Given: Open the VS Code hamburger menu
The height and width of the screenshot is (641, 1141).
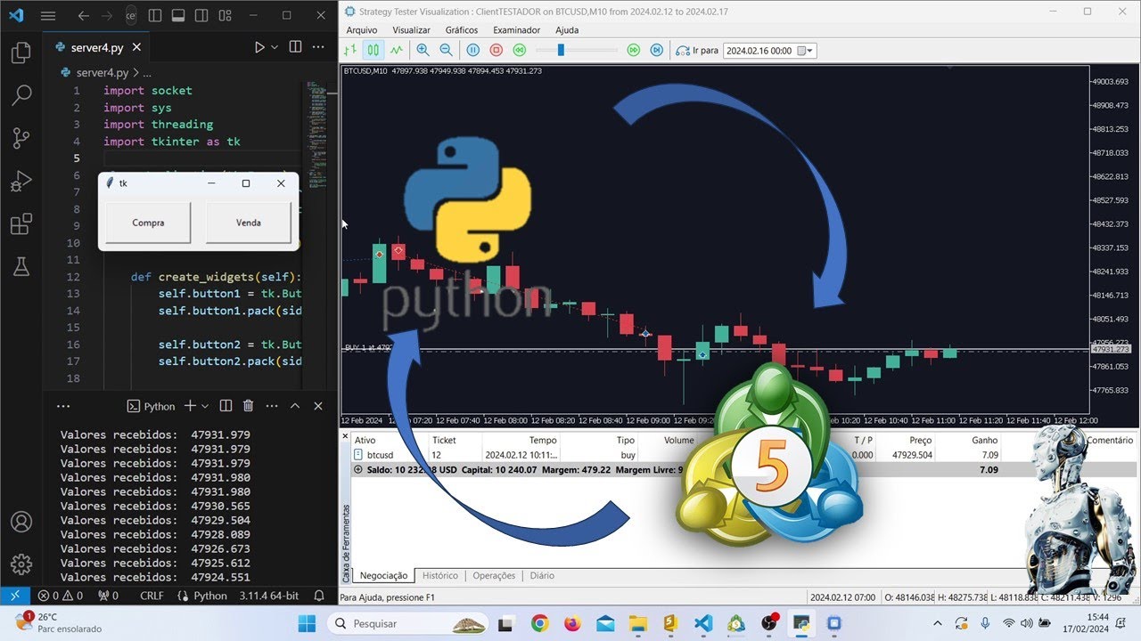Looking at the screenshot, I should tap(48, 16).
